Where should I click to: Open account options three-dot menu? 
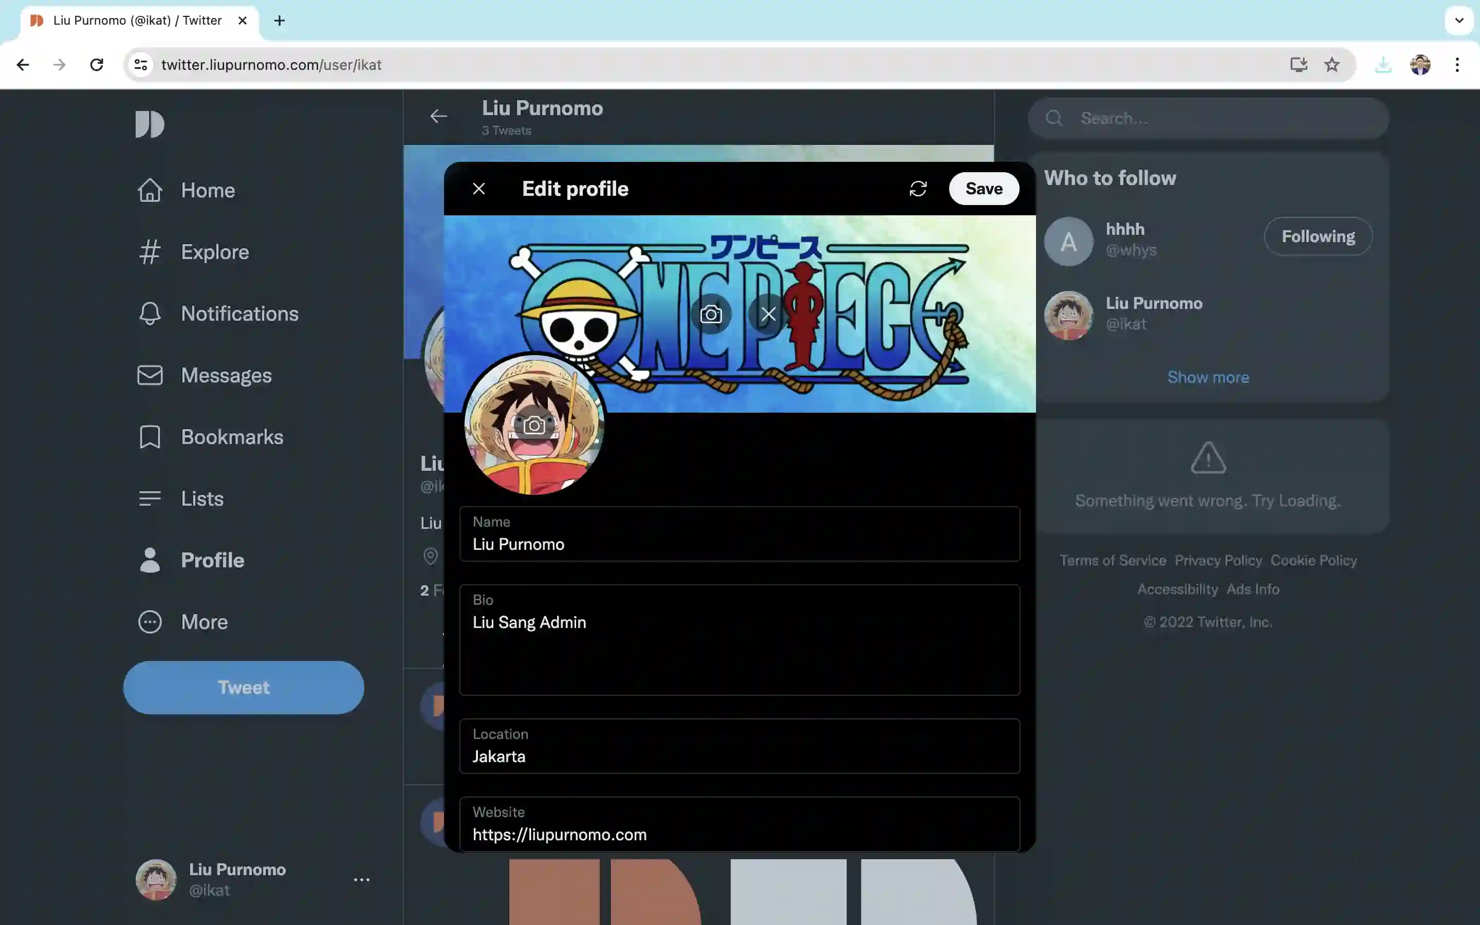[x=361, y=880]
